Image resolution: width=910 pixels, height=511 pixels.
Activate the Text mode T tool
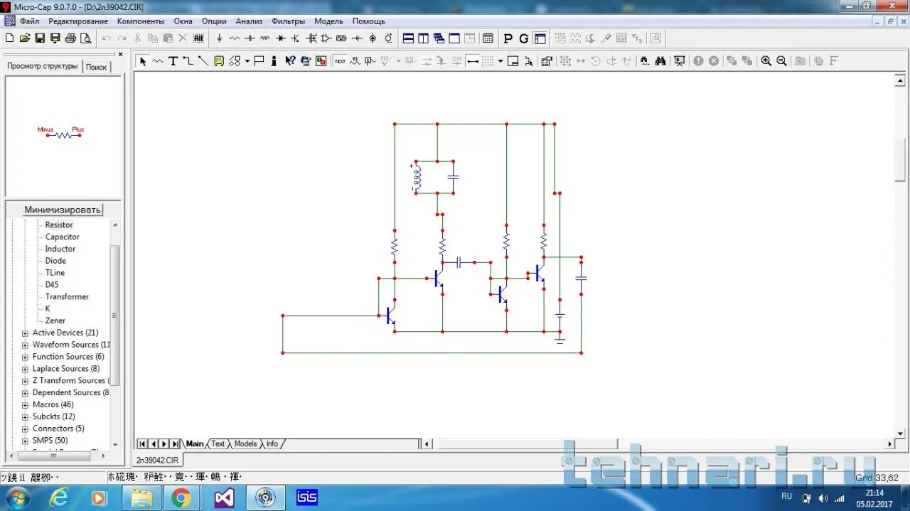[173, 61]
